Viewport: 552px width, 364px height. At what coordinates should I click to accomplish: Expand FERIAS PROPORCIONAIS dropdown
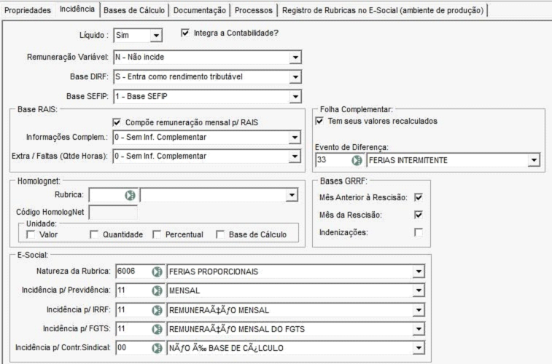pyautogui.click(x=419, y=272)
